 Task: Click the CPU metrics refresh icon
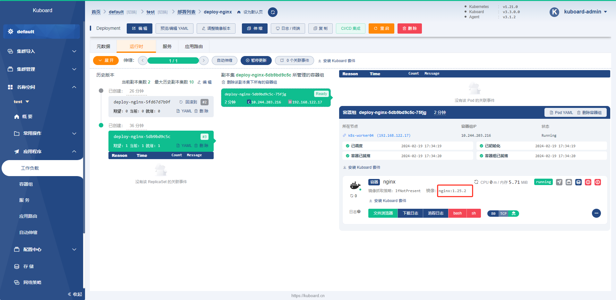pyautogui.click(x=476, y=182)
